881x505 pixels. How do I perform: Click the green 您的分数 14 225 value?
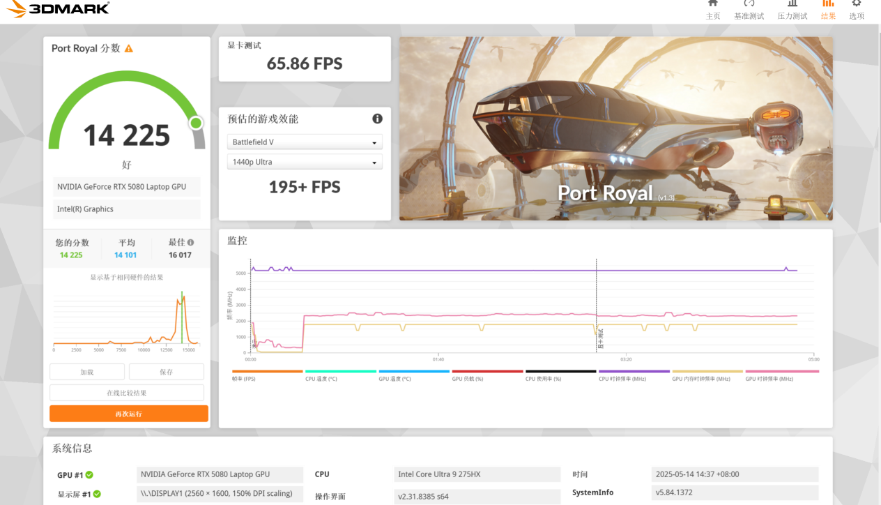click(x=71, y=255)
